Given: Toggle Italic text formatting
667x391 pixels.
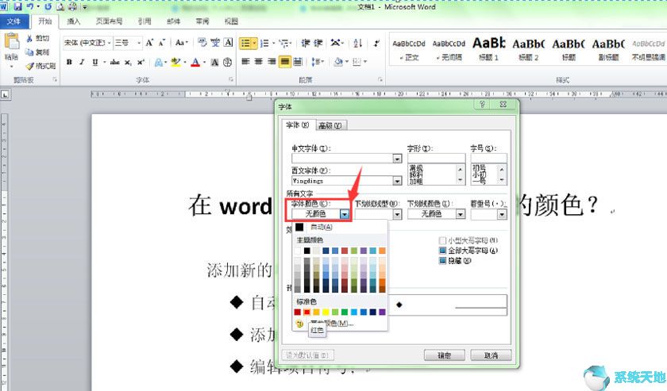Looking at the screenshot, I should 83,62.
